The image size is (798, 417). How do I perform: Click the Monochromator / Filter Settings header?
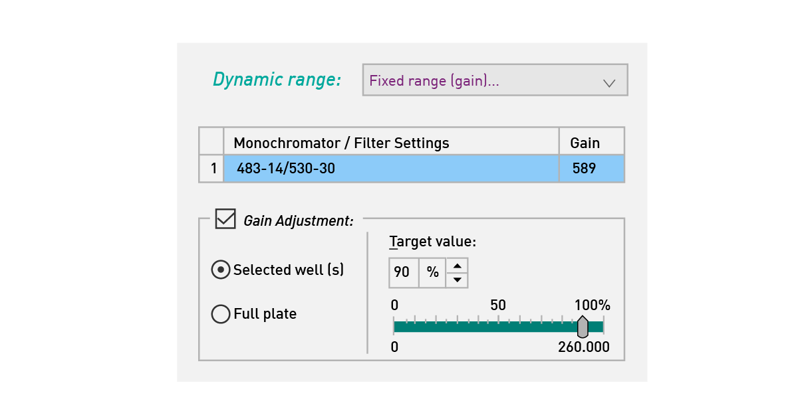(342, 142)
